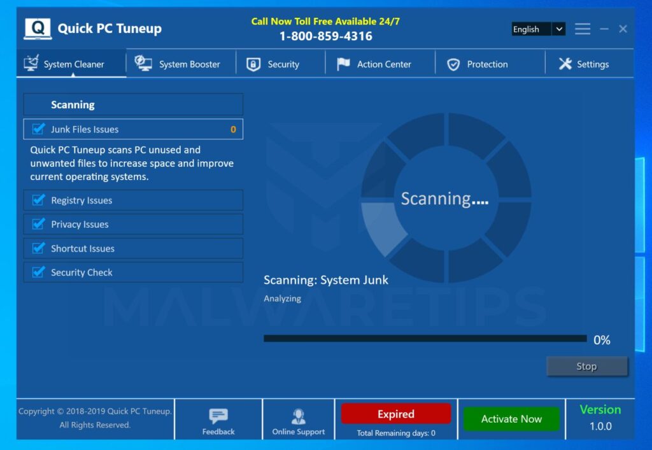Screen dimensions: 652x450
Task: Click the red Expired button
Action: pyautogui.click(x=396, y=414)
